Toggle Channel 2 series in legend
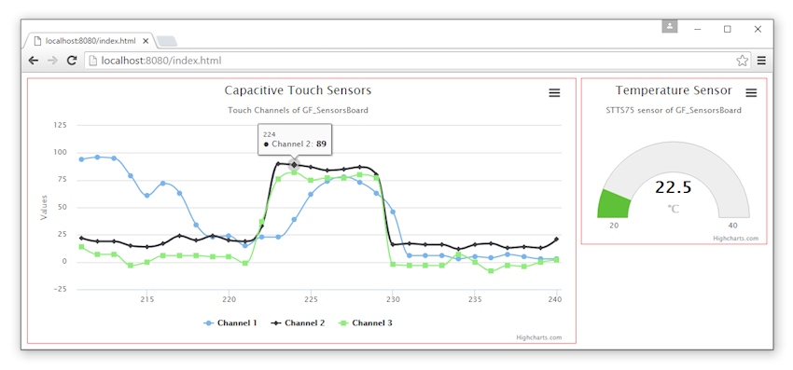 (x=298, y=323)
